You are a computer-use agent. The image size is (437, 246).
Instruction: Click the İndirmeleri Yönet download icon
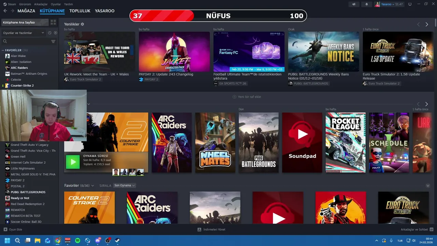[199, 230]
